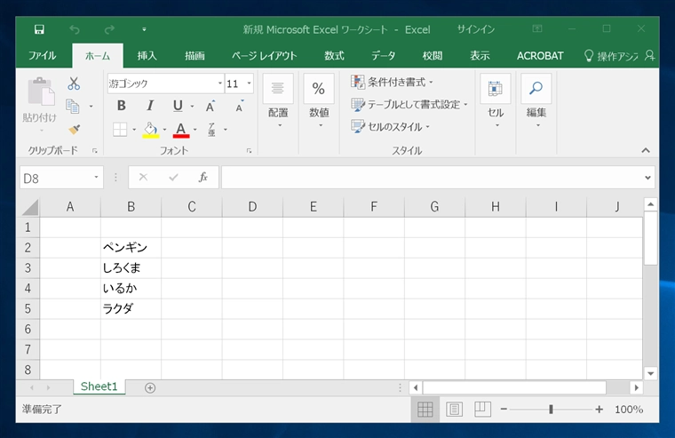Open セルのスタイル cell styles

[390, 127]
